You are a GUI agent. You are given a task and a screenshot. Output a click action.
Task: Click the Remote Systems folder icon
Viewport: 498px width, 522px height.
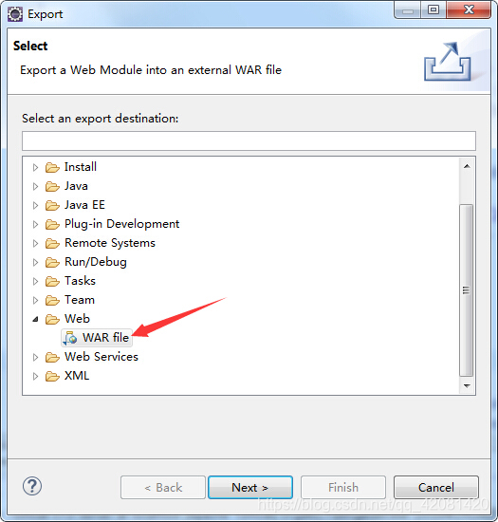[x=52, y=243]
